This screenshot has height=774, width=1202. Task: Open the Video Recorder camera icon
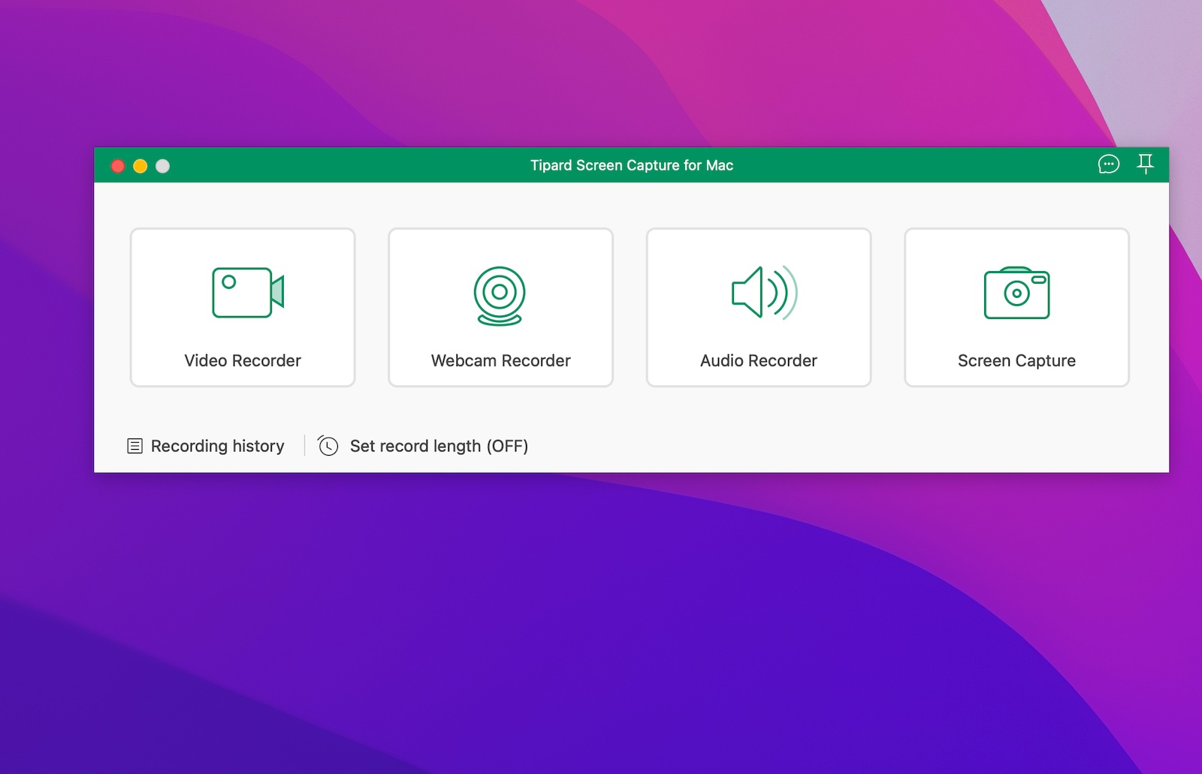point(248,293)
